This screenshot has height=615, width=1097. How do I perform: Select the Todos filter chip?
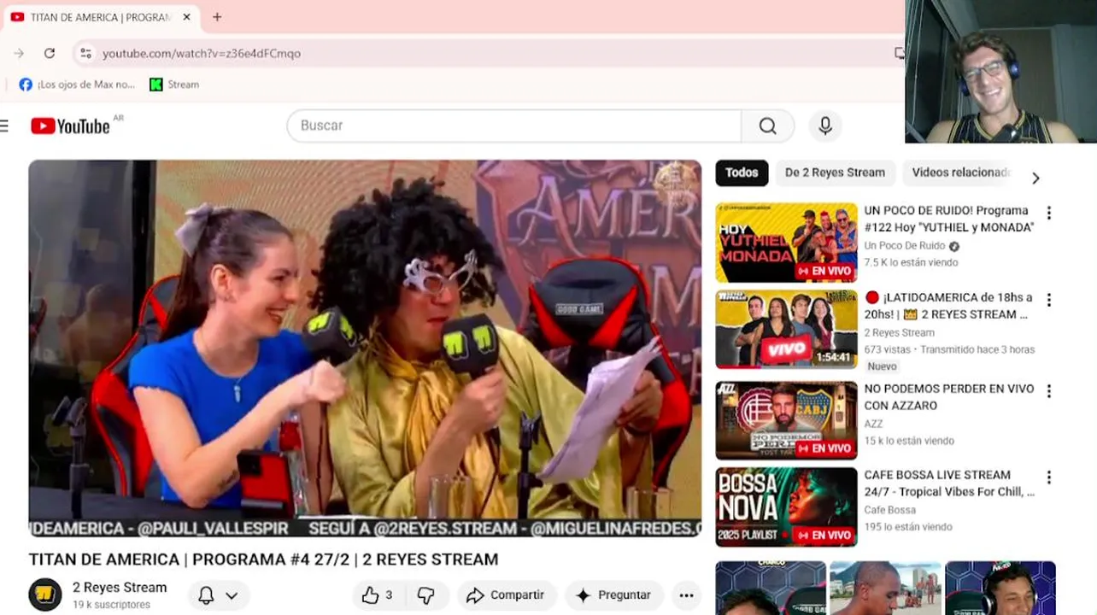point(742,173)
